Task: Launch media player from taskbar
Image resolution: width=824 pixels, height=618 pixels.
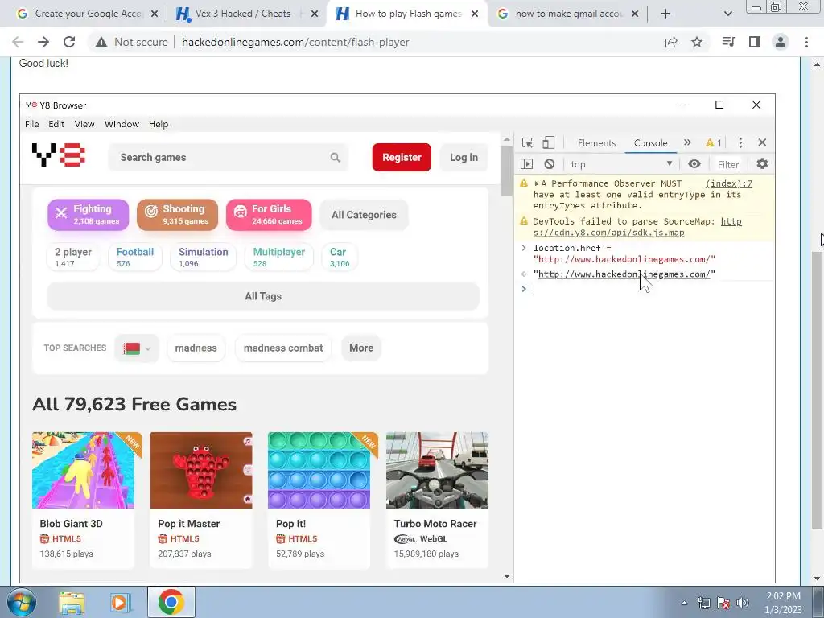Action: pyautogui.click(x=121, y=603)
